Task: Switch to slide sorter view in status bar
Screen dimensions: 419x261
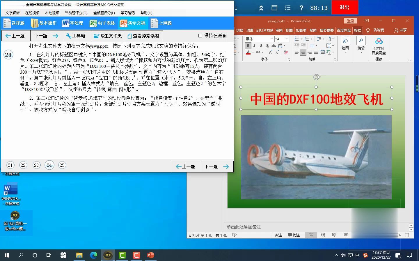Action: tap(322, 235)
